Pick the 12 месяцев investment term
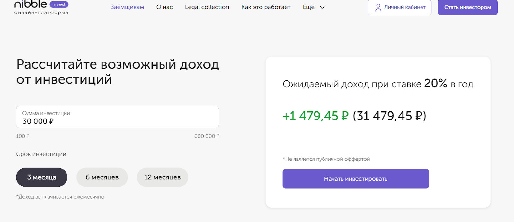The width and height of the screenshot is (514, 222). [163, 177]
